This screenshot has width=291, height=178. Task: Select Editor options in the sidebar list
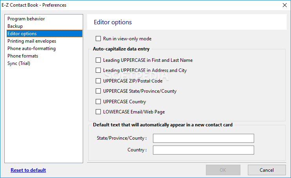44,34
